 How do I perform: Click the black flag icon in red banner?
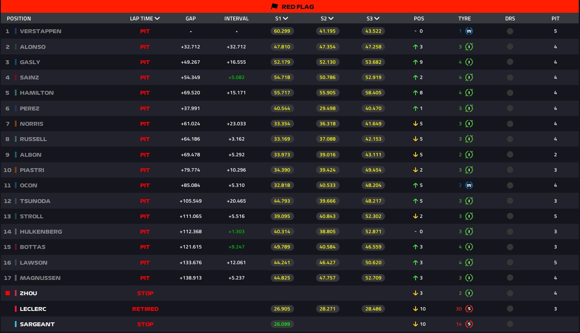(274, 6)
